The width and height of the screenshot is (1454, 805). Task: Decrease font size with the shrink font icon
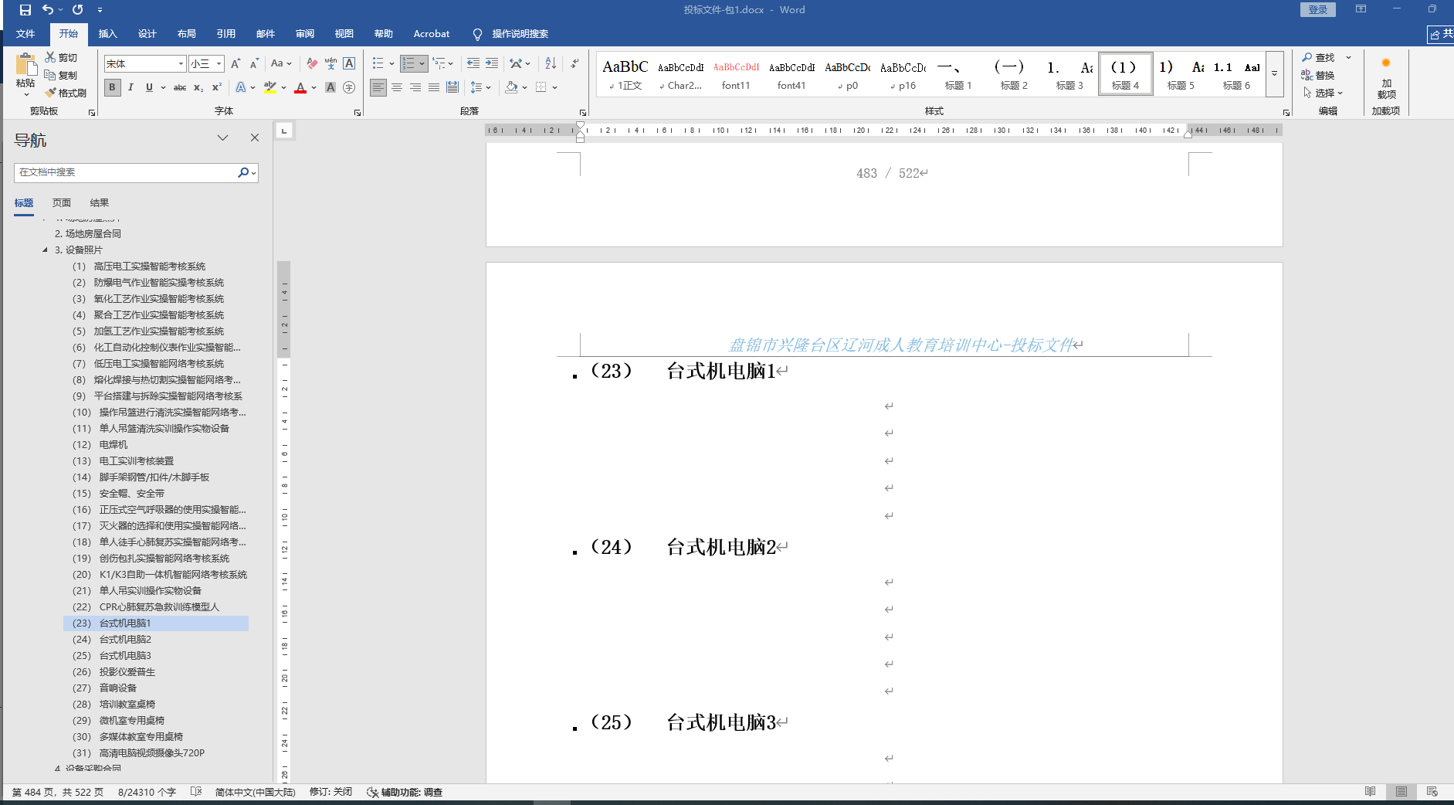coord(254,63)
